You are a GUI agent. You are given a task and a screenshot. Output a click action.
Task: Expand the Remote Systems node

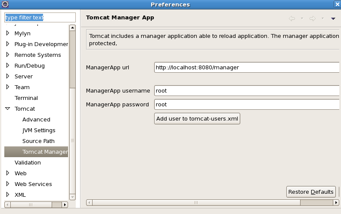[8, 55]
